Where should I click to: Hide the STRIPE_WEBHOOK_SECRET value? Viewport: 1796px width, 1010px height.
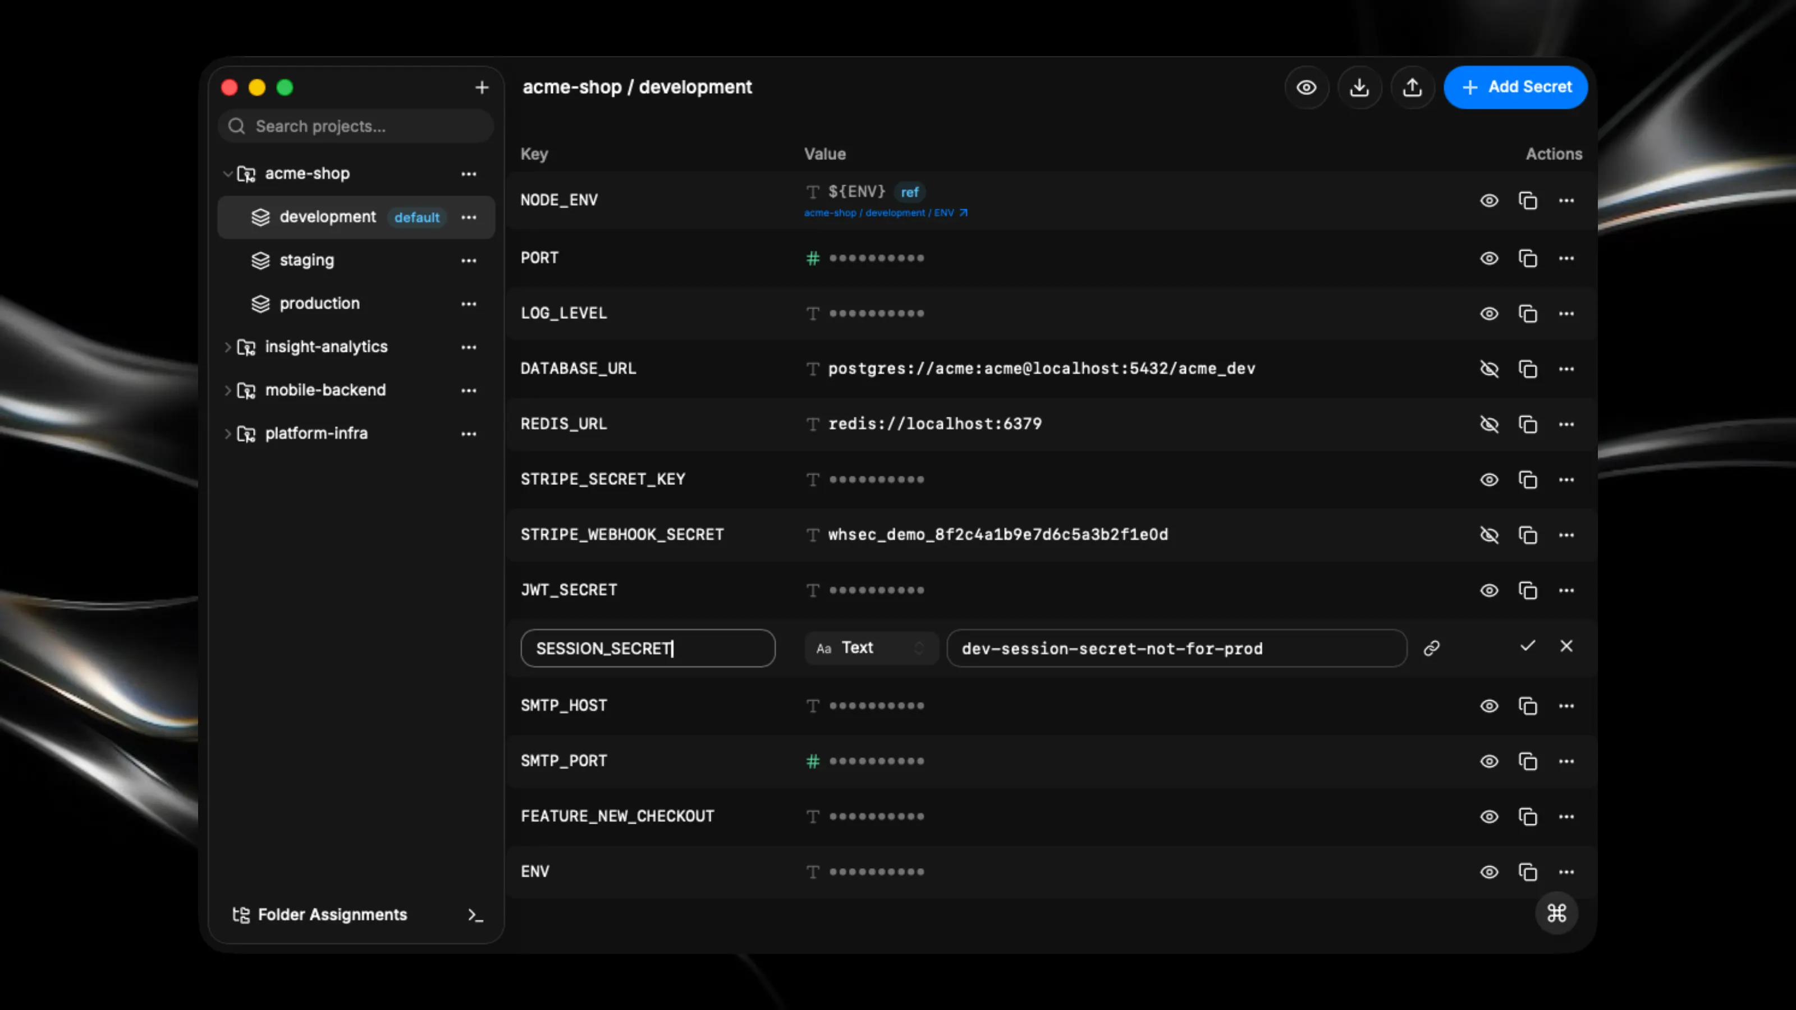1489,535
